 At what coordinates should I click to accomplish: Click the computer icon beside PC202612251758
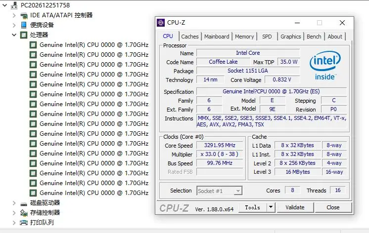click(x=14, y=5)
